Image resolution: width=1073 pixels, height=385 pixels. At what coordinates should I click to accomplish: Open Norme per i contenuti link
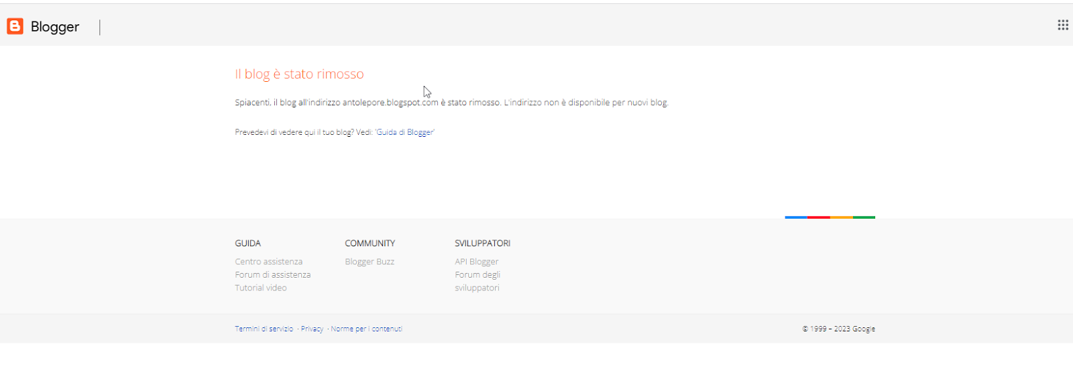click(x=366, y=329)
